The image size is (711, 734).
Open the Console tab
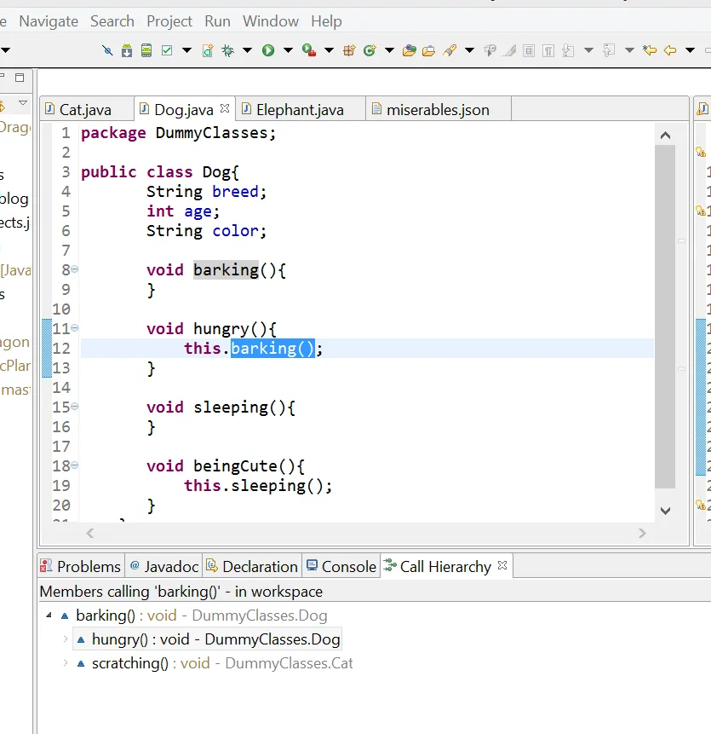[x=348, y=566]
